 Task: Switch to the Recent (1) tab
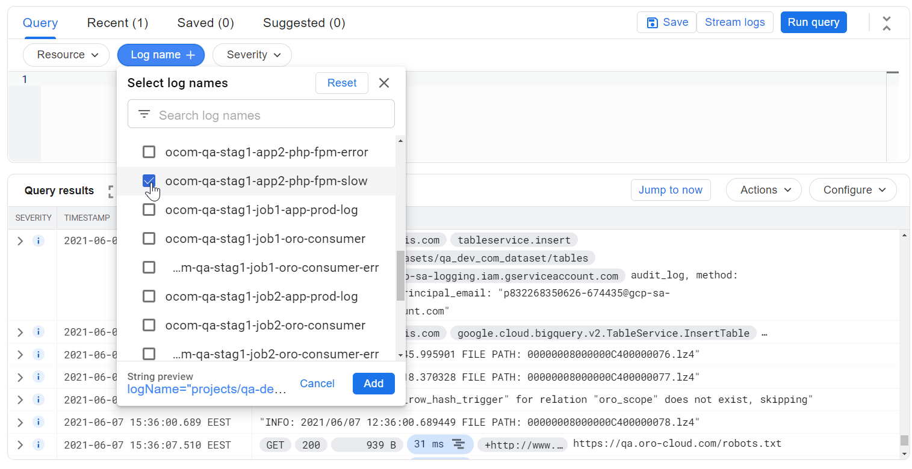point(117,23)
